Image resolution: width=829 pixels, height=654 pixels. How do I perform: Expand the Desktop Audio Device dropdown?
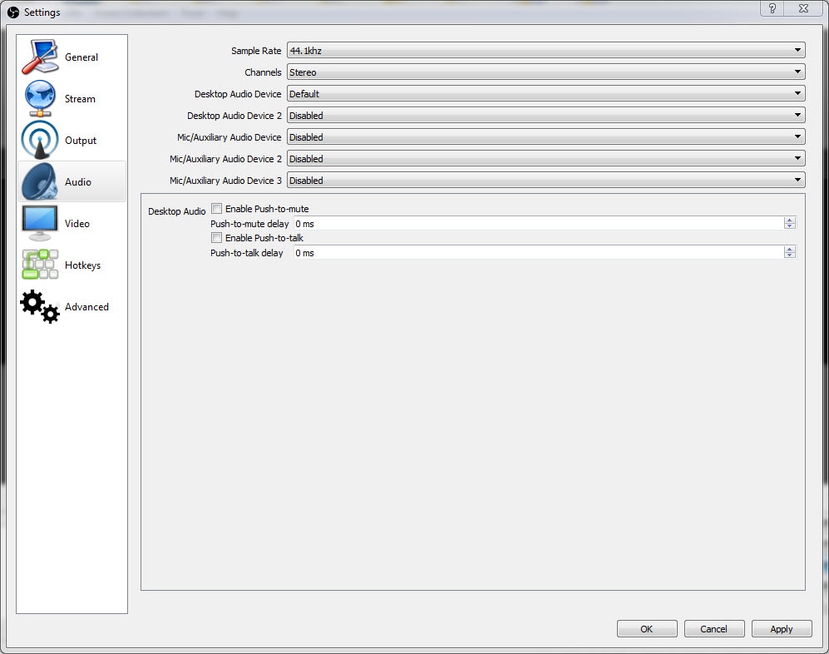pos(545,94)
